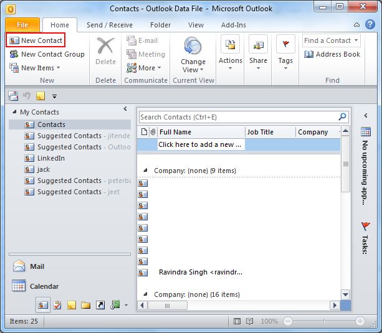Click the Undo quick access icon
The image size is (382, 333).
[27, 96]
